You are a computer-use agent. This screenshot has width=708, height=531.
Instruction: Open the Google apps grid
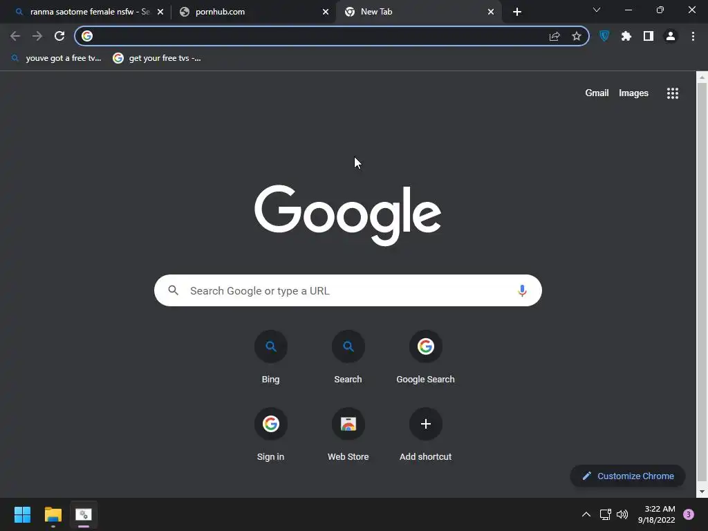pyautogui.click(x=672, y=93)
